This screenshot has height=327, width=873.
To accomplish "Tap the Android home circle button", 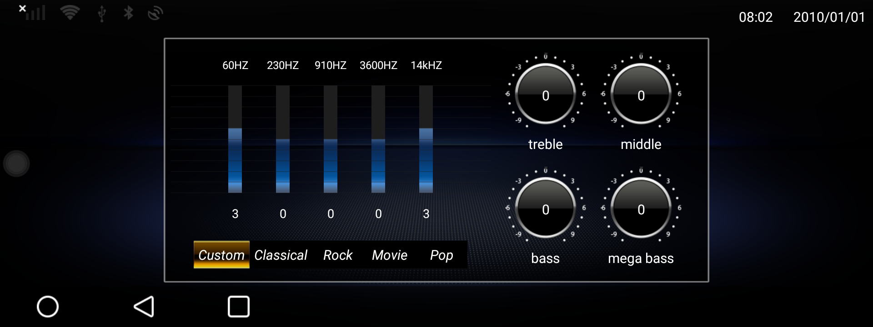I will (x=48, y=307).
